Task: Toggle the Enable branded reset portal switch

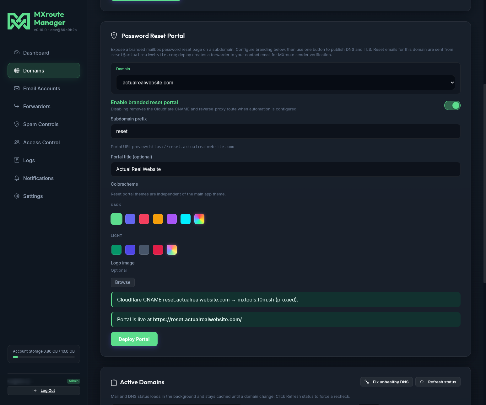Action: 452,105
